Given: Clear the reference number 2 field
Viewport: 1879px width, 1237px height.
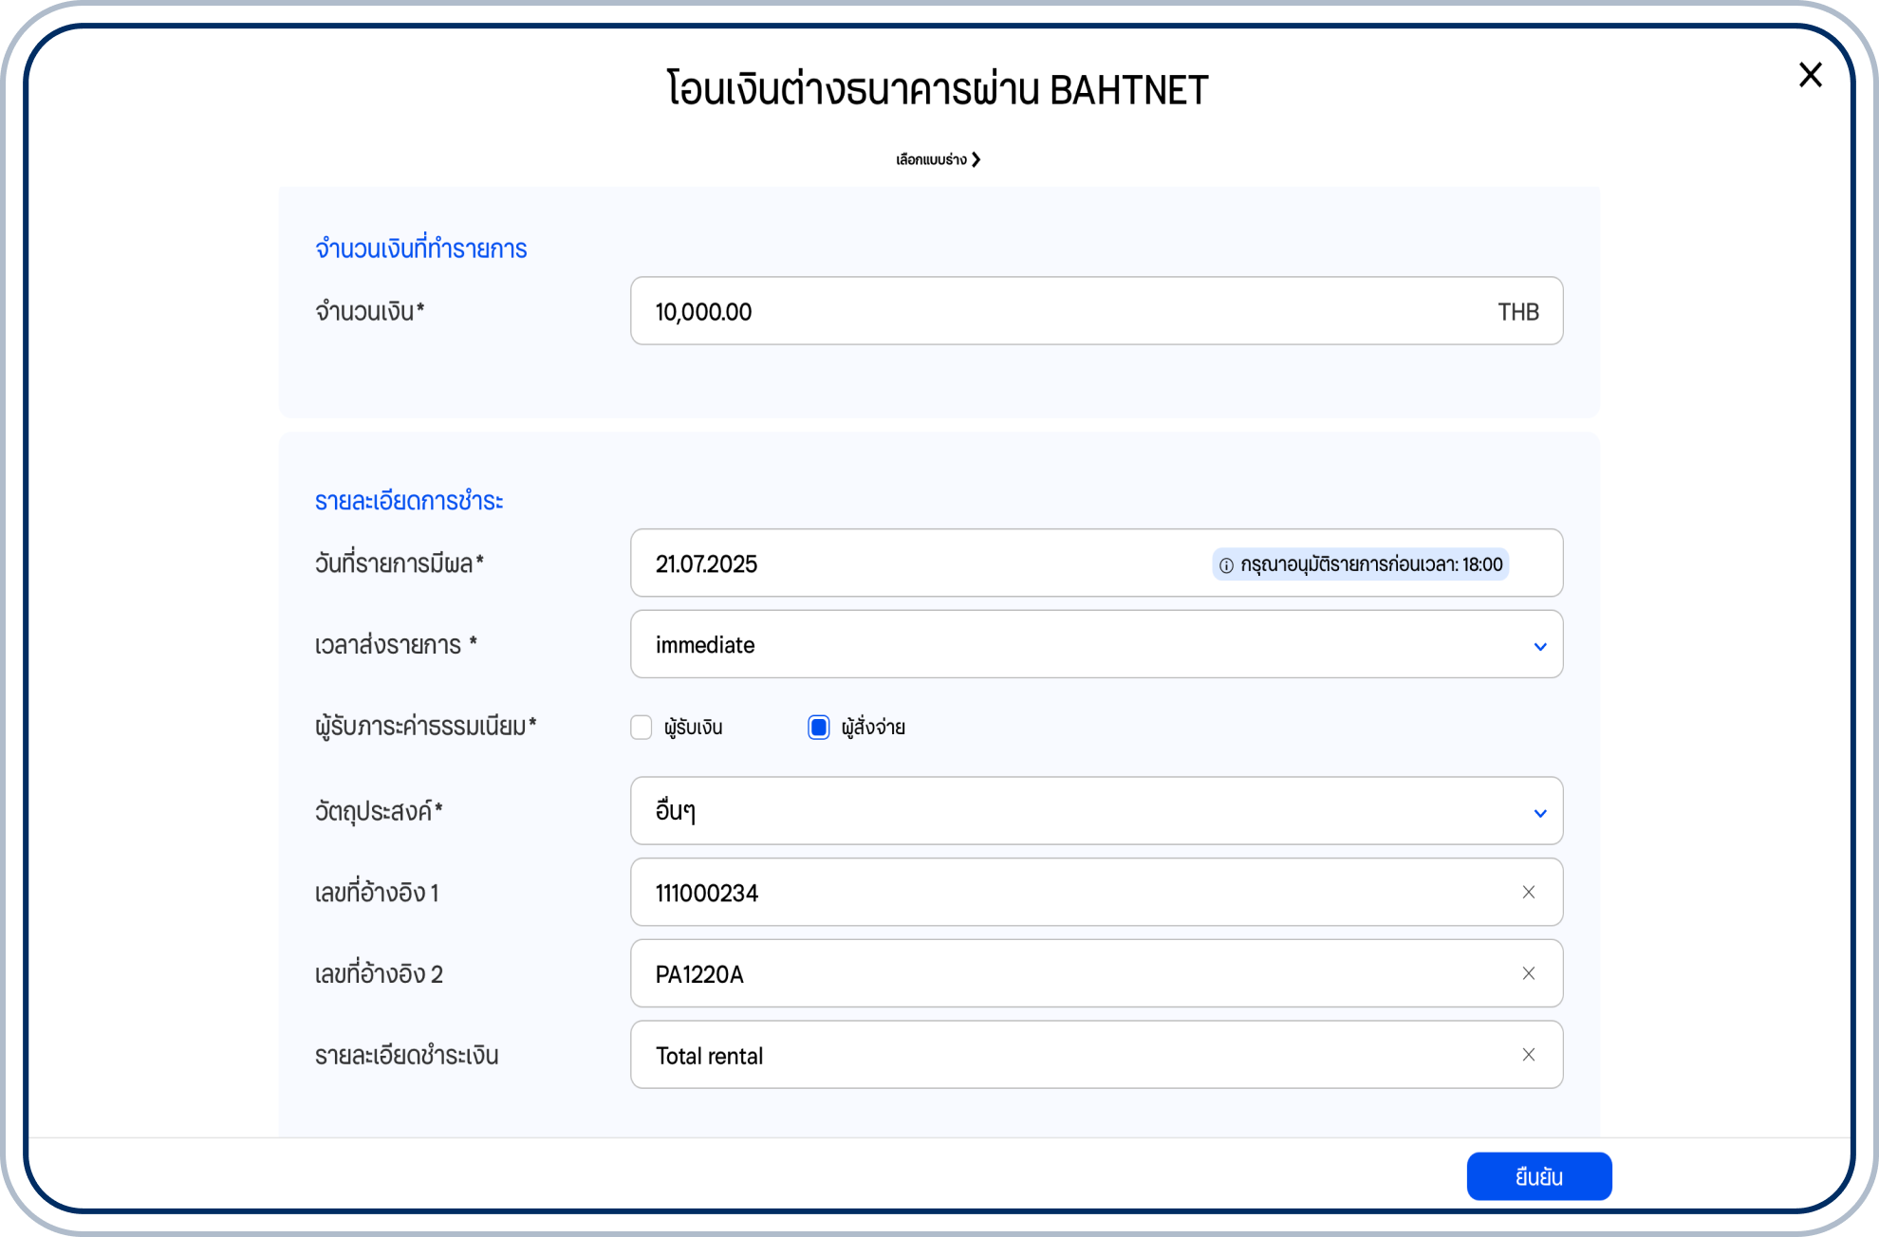Looking at the screenshot, I should [1528, 973].
